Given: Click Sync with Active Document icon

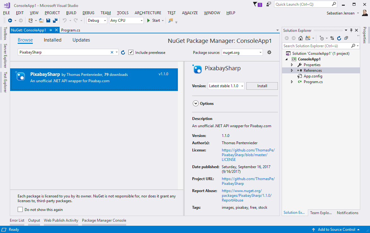Looking at the screenshot, I should point(332,38).
